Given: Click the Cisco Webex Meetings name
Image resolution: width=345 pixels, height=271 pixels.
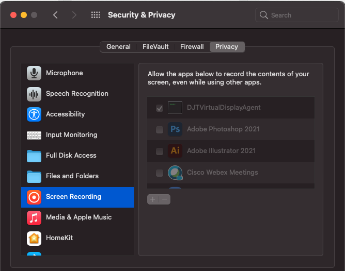Looking at the screenshot, I should pos(222,172).
